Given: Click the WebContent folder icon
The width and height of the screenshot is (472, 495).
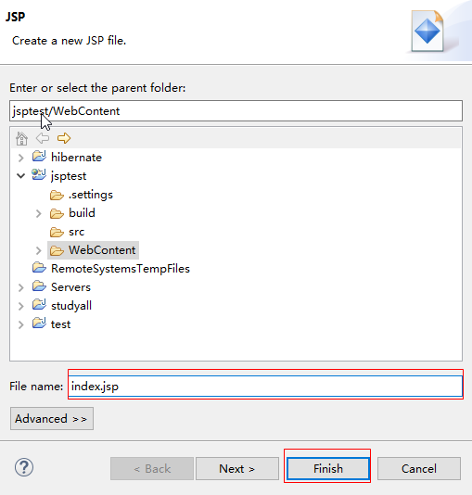Looking at the screenshot, I should pos(57,250).
